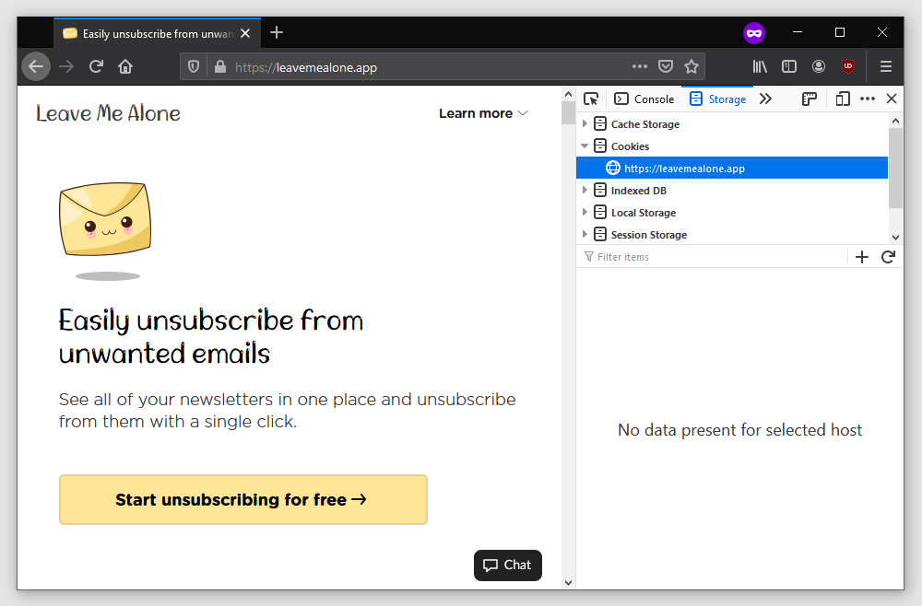
Task: Click storage tree scrollbar down arrow
Action: pos(895,238)
